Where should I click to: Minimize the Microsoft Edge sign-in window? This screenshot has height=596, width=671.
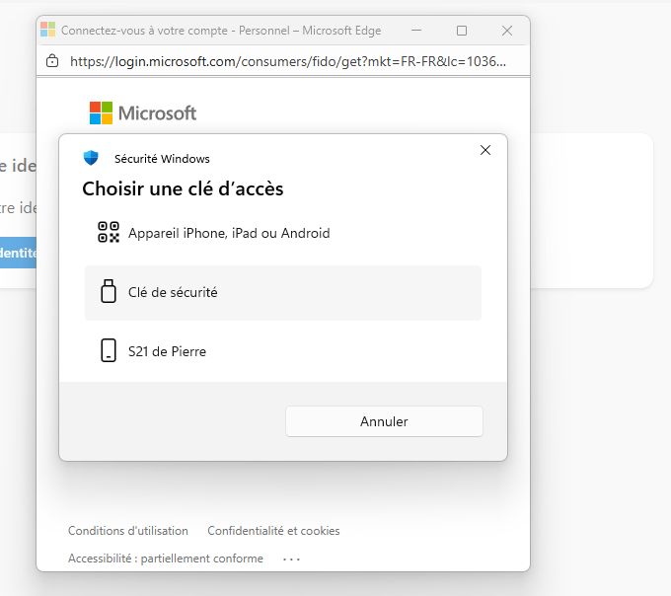click(416, 31)
